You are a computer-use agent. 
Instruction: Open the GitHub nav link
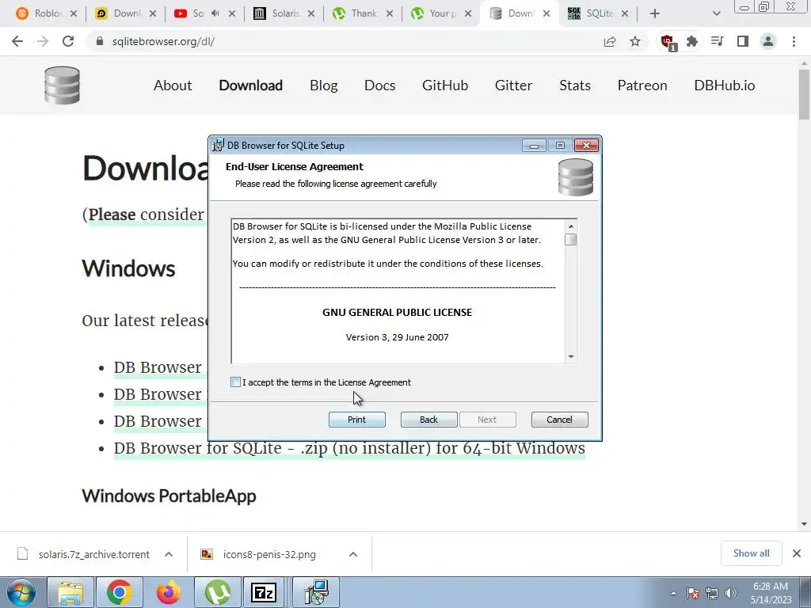445,85
